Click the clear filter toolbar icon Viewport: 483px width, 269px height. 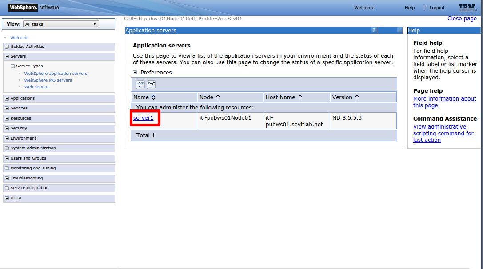coord(151,85)
